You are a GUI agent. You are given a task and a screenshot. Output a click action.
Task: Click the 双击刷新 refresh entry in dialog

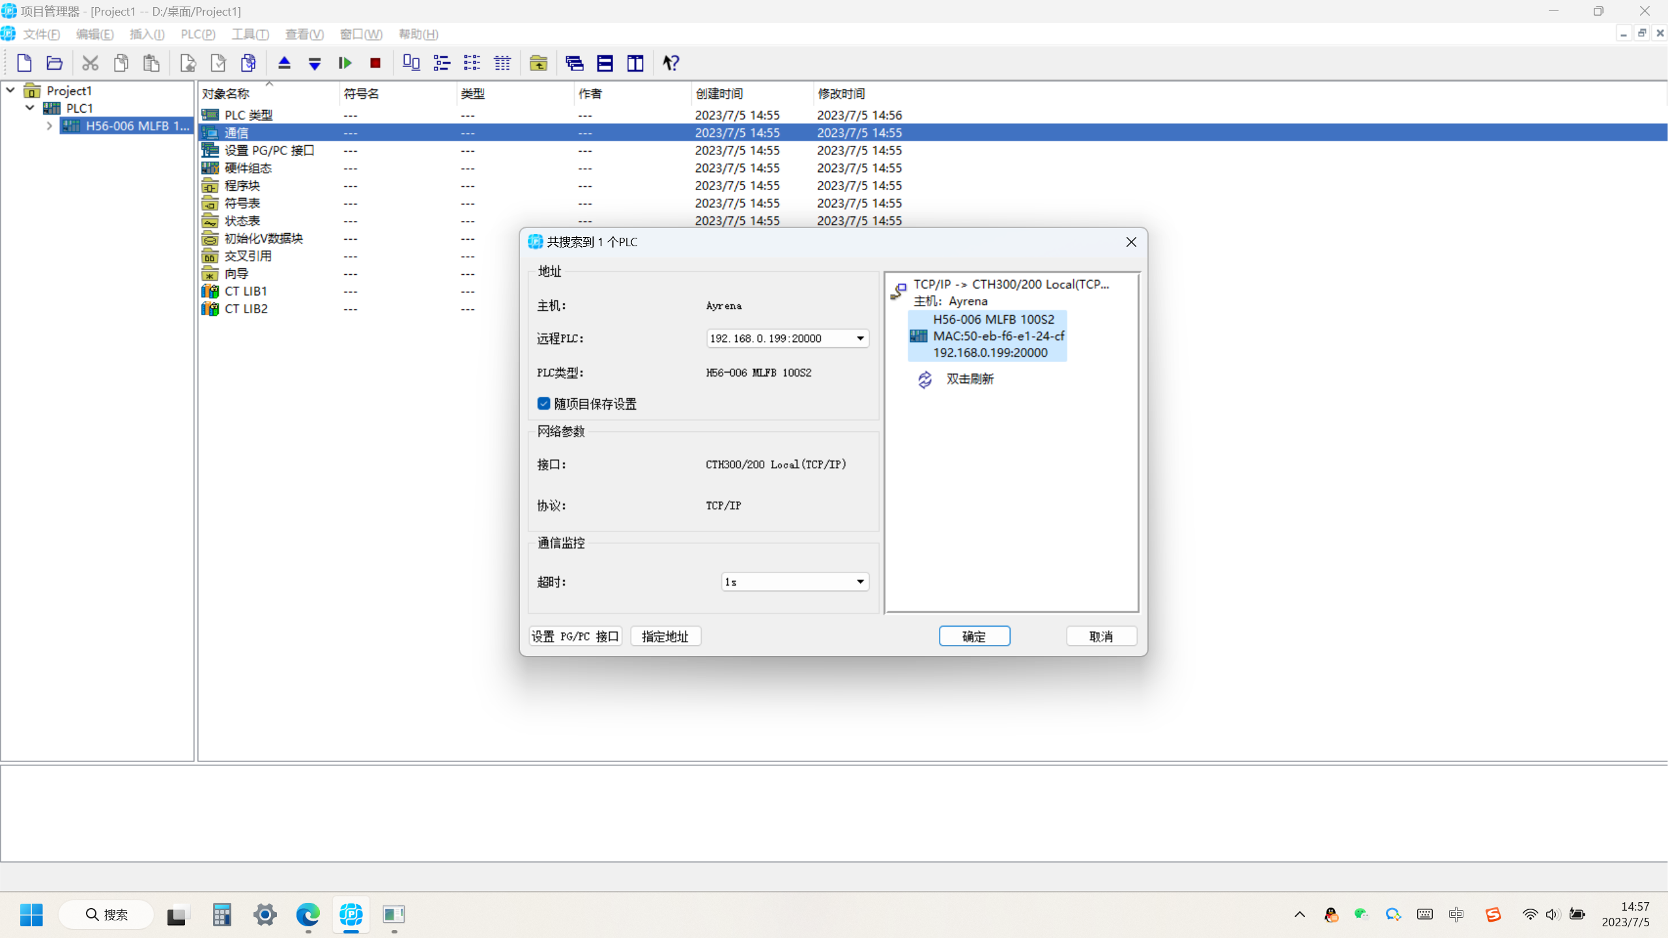(970, 379)
